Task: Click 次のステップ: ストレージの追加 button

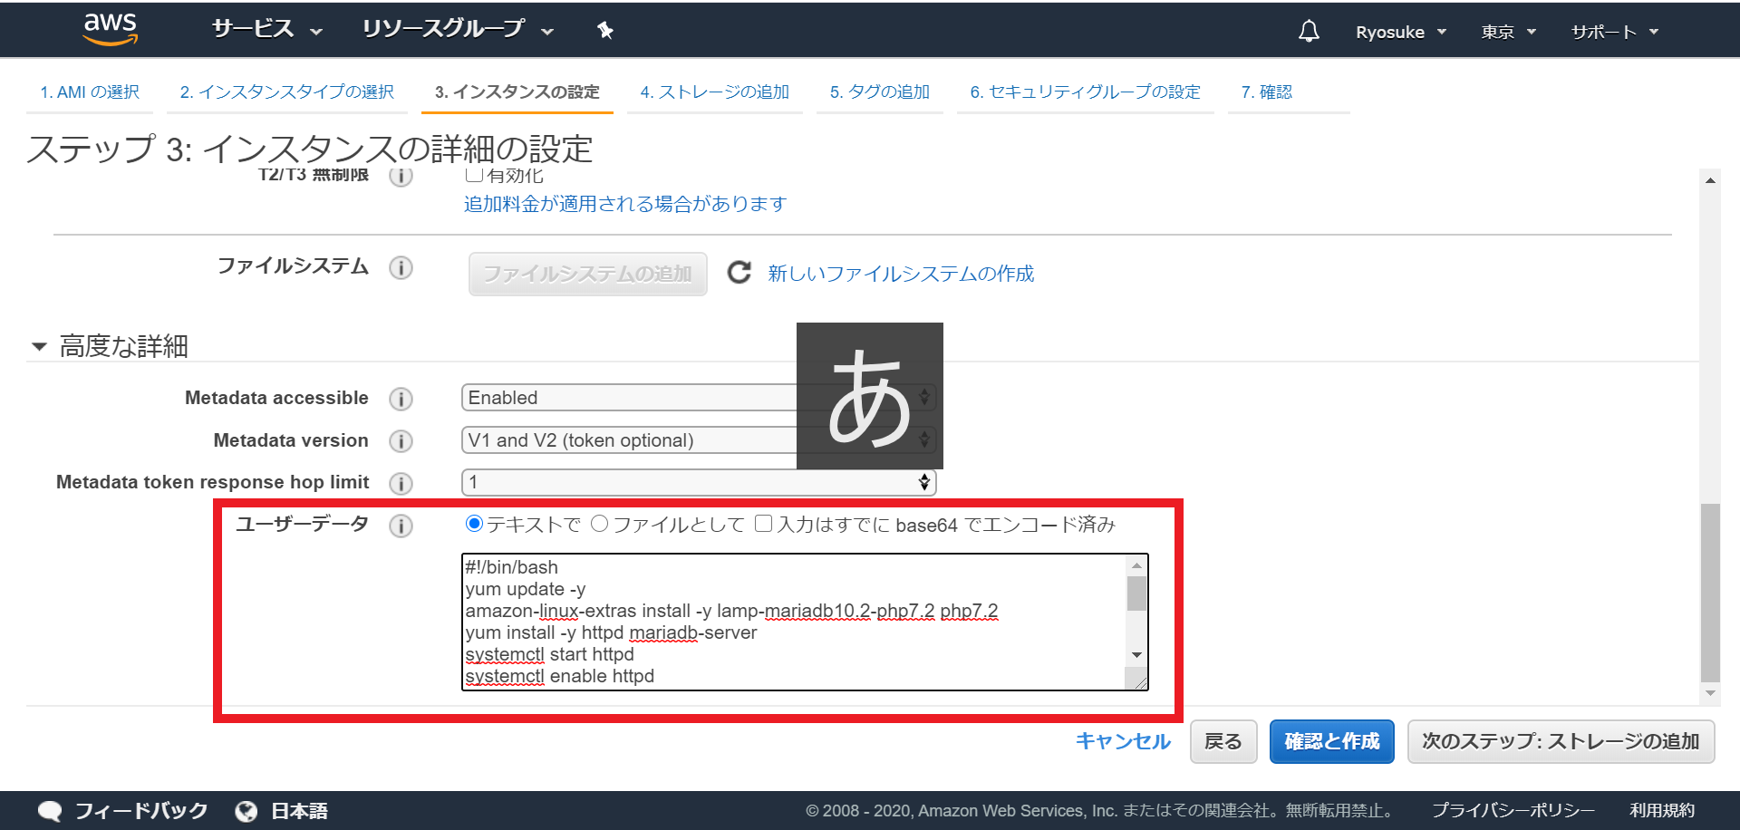Action: tap(1561, 741)
